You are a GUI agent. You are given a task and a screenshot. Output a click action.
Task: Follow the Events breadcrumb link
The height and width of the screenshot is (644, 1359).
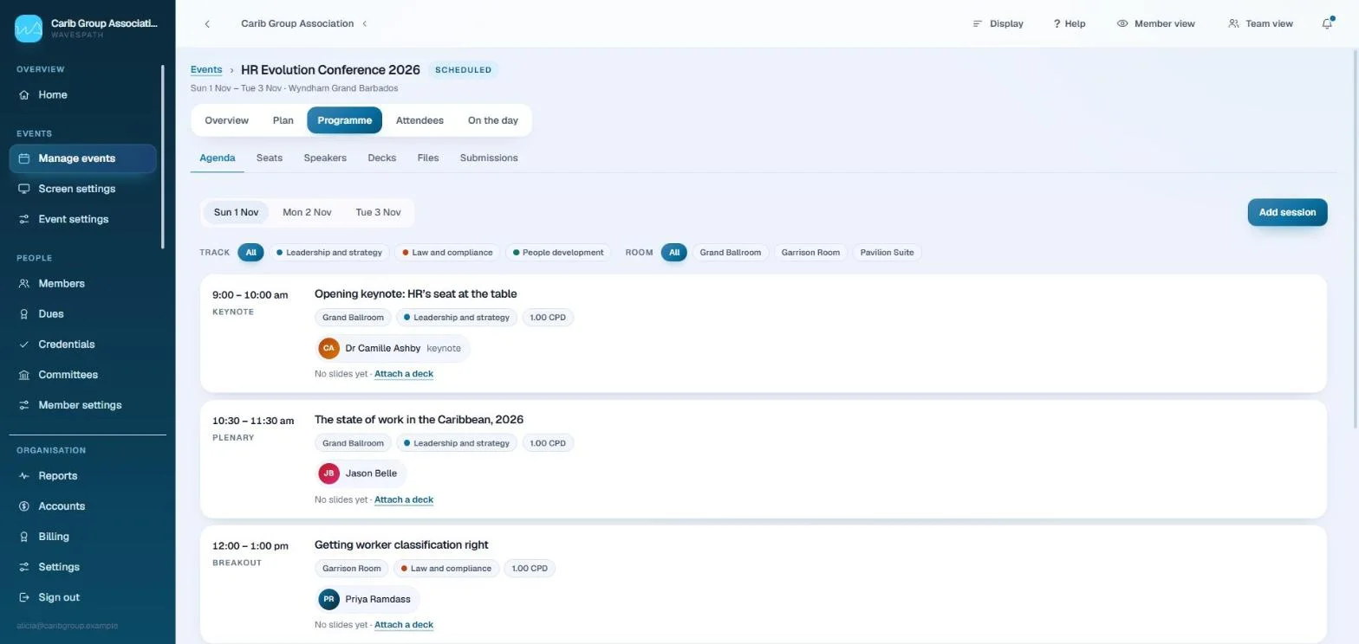tap(206, 70)
